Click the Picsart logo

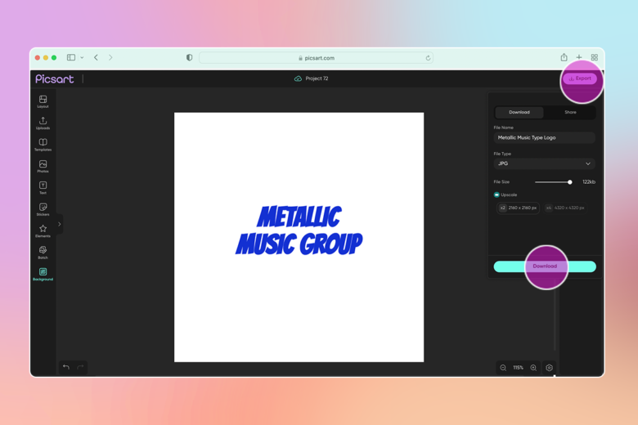point(55,79)
